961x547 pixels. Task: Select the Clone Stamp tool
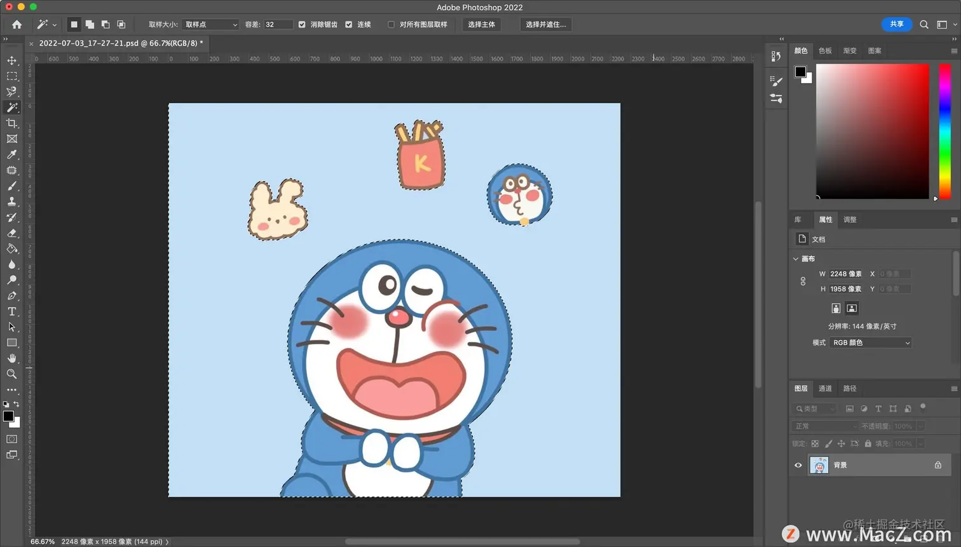click(x=11, y=201)
